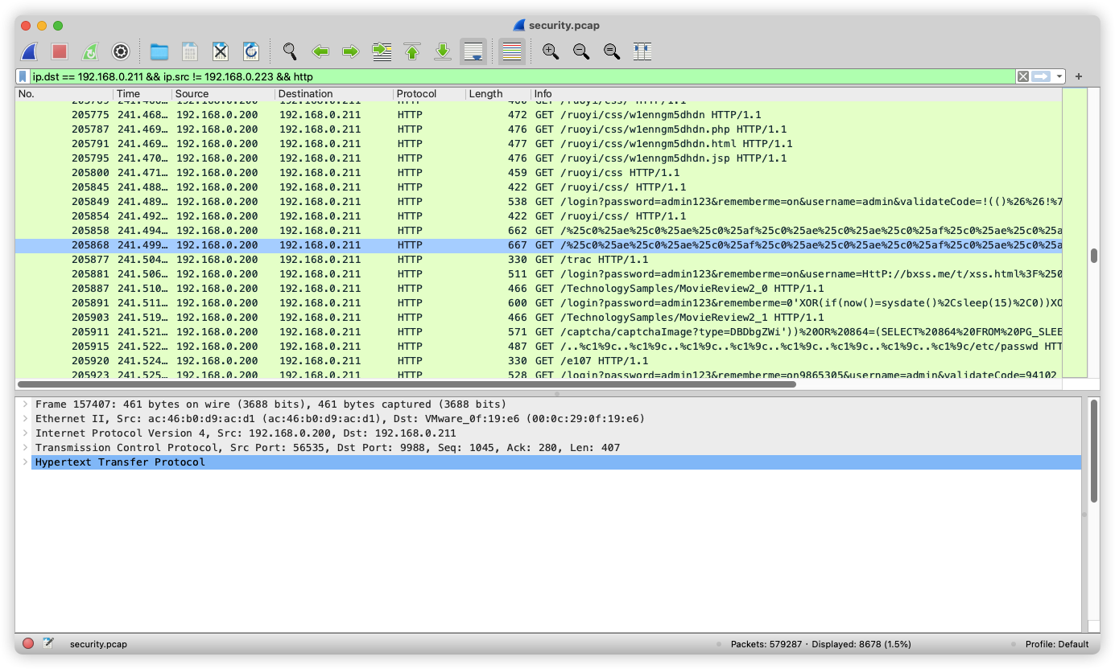The height and width of the screenshot is (669, 1115).
Task: Toggle auto-scroll during live capture
Action: click(x=473, y=51)
